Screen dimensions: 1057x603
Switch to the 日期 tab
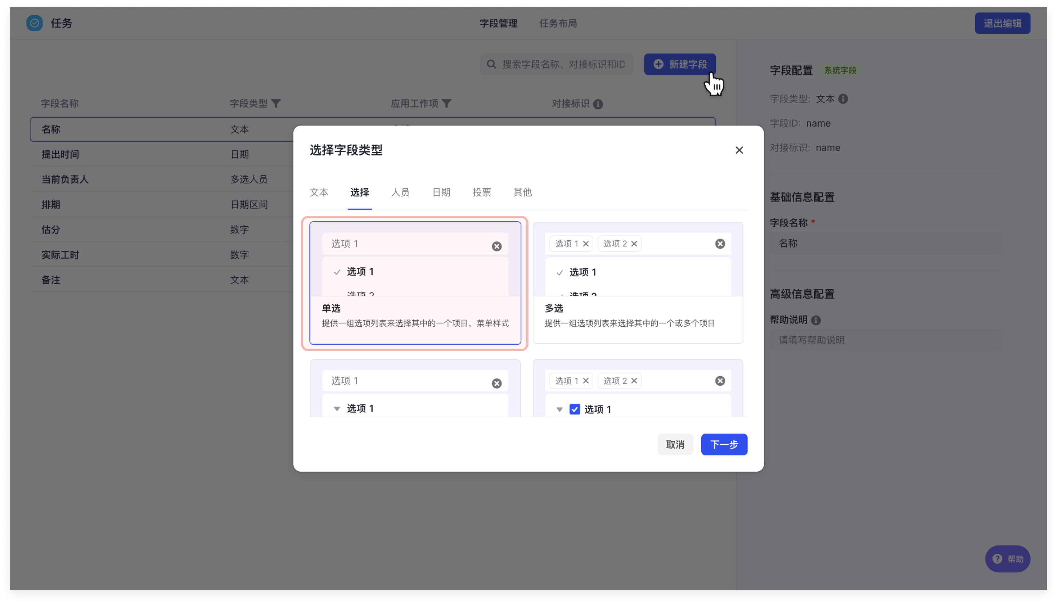(441, 192)
